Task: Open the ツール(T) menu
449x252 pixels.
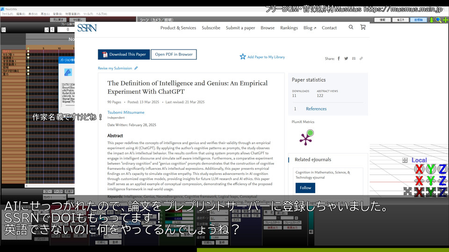Action: click(x=88, y=14)
